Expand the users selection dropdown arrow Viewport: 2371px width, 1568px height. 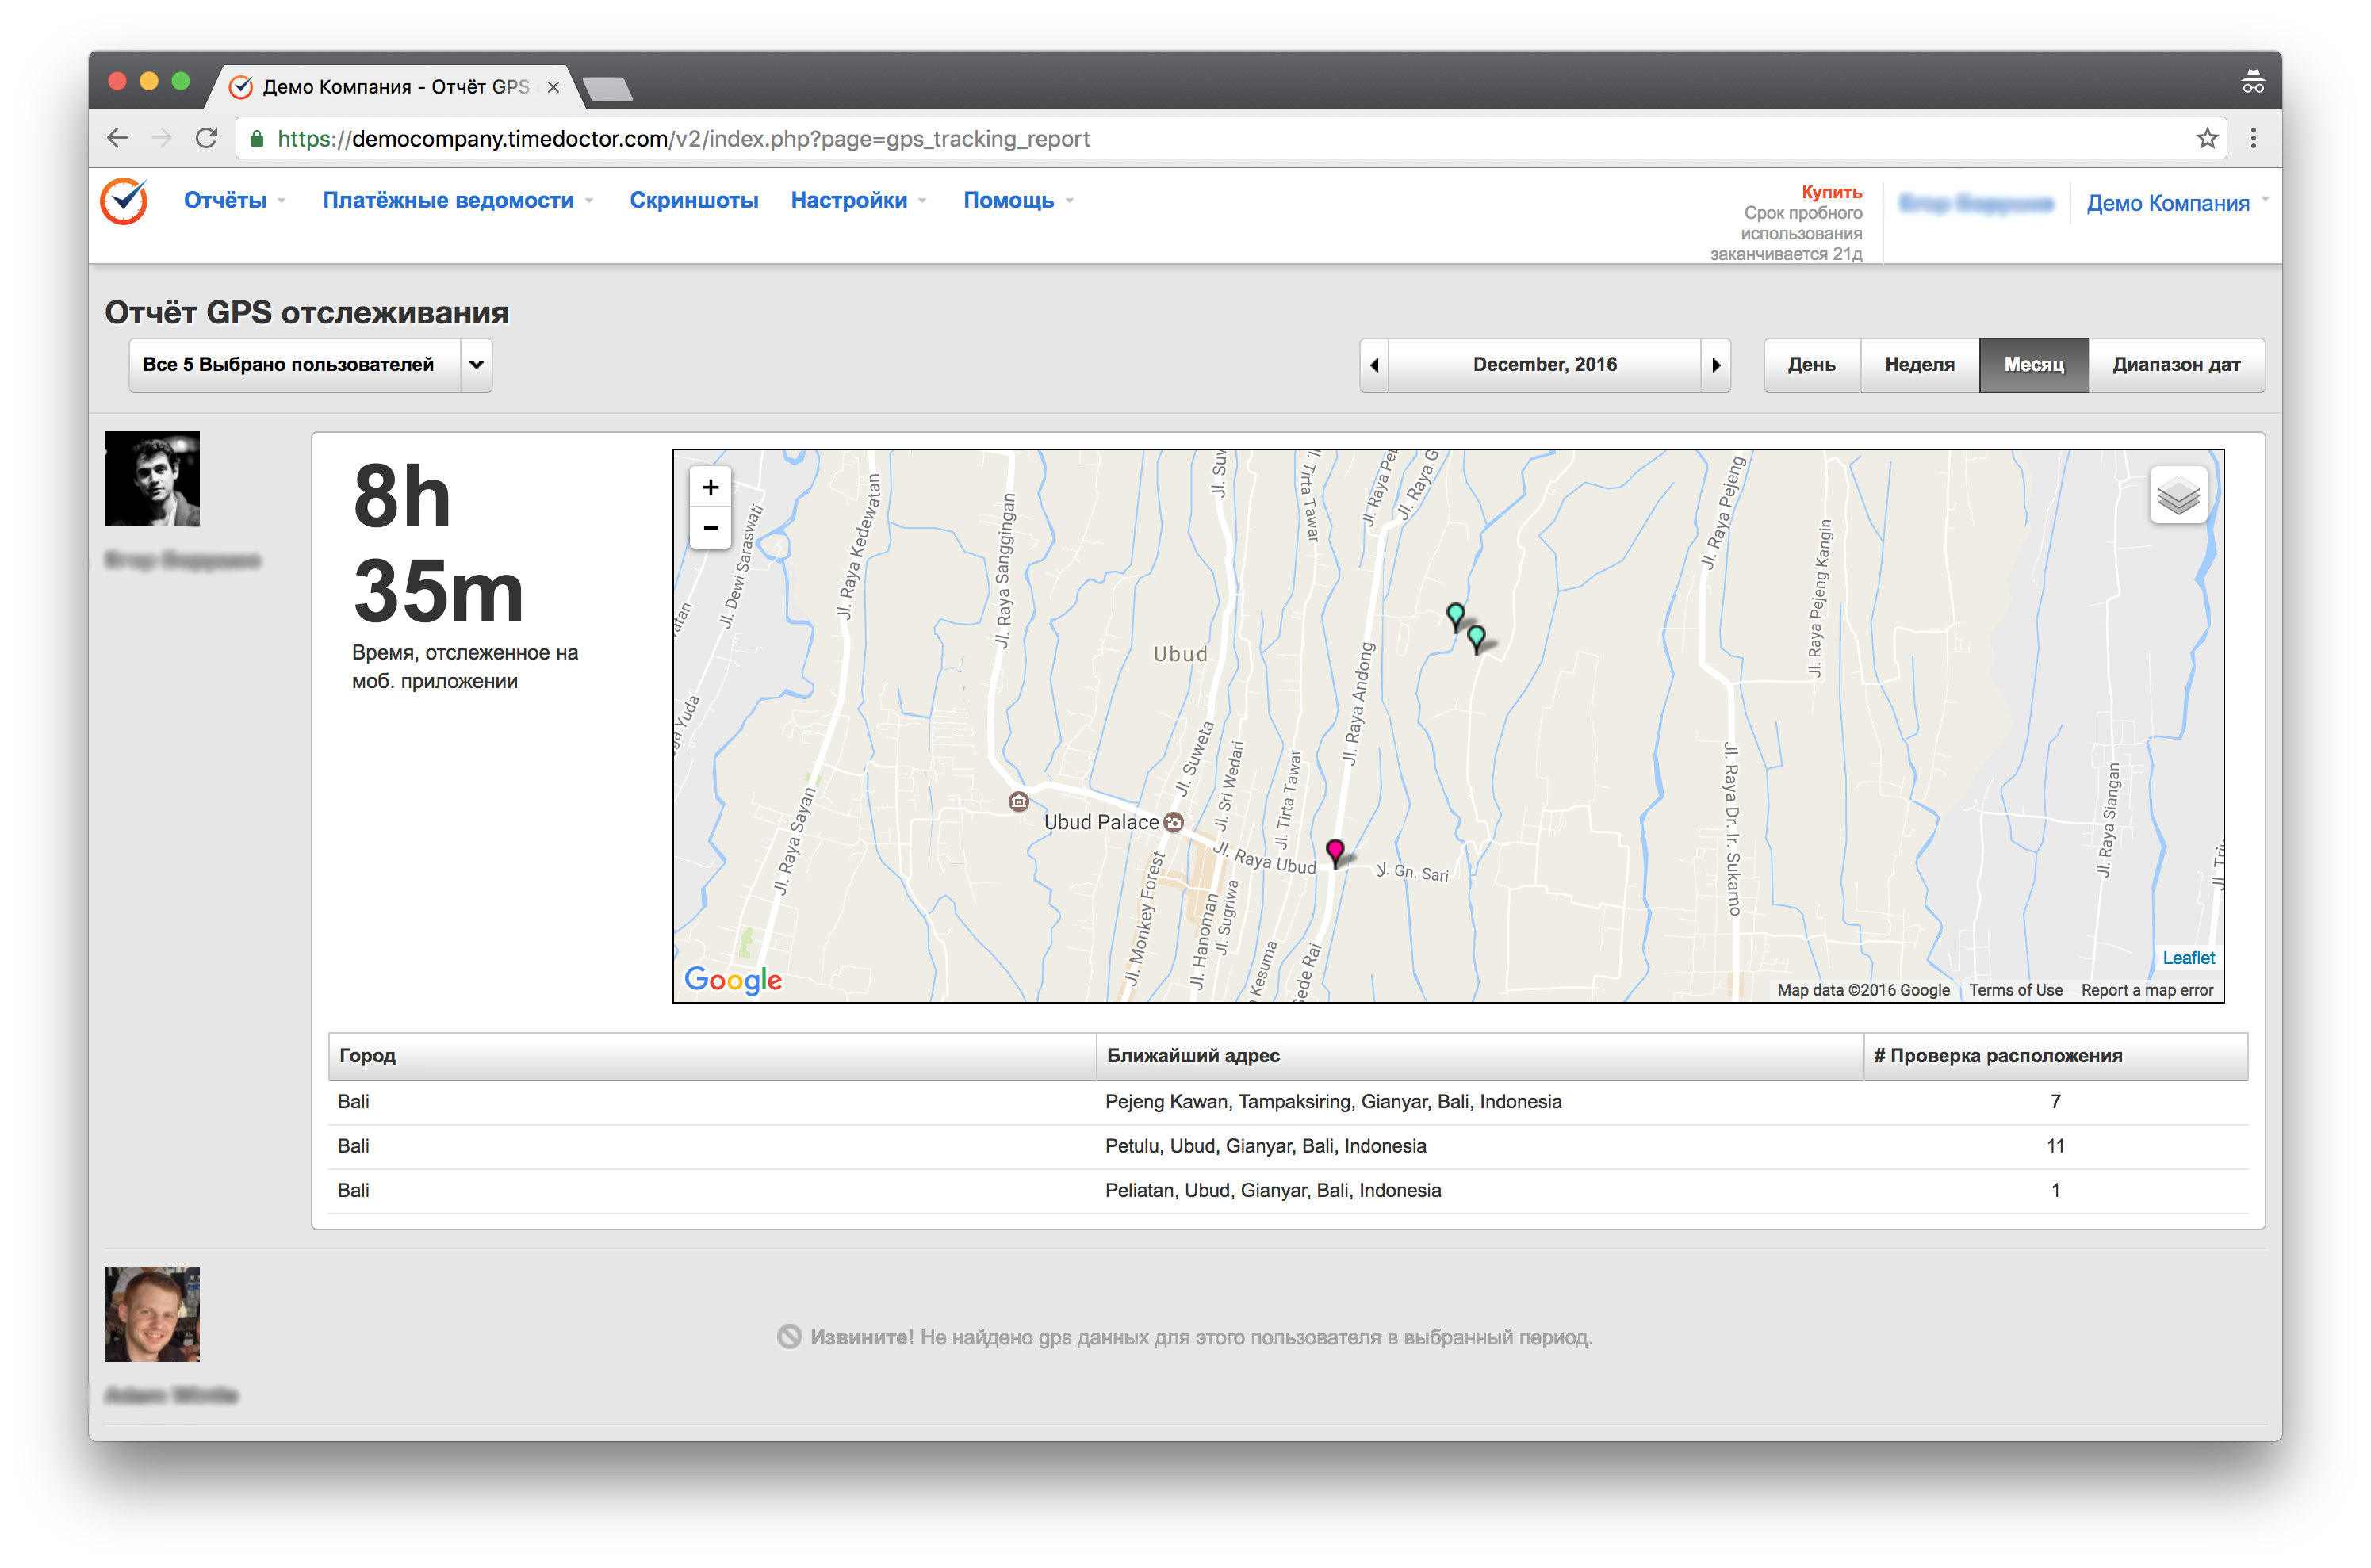[x=477, y=365]
